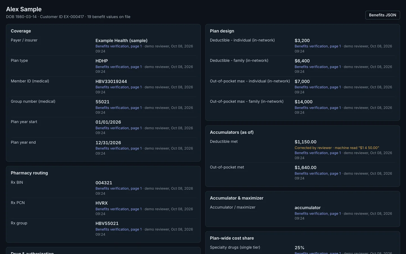Select the family deductible amount $6,400
The height and width of the screenshot is (254, 406).
point(302,61)
